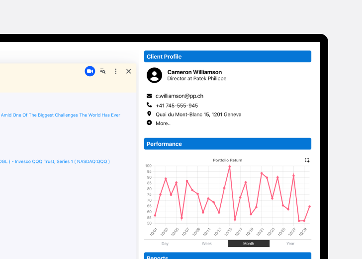Switch chart to Year view
Image resolution: width=362 pixels, height=259 pixels.
[x=290, y=244]
